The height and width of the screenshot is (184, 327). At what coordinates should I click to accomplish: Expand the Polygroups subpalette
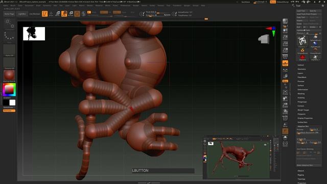click(x=302, y=102)
